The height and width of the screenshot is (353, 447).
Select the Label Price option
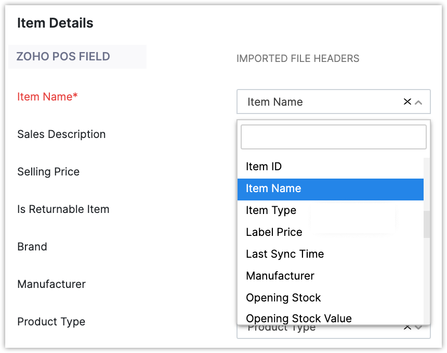(x=274, y=232)
